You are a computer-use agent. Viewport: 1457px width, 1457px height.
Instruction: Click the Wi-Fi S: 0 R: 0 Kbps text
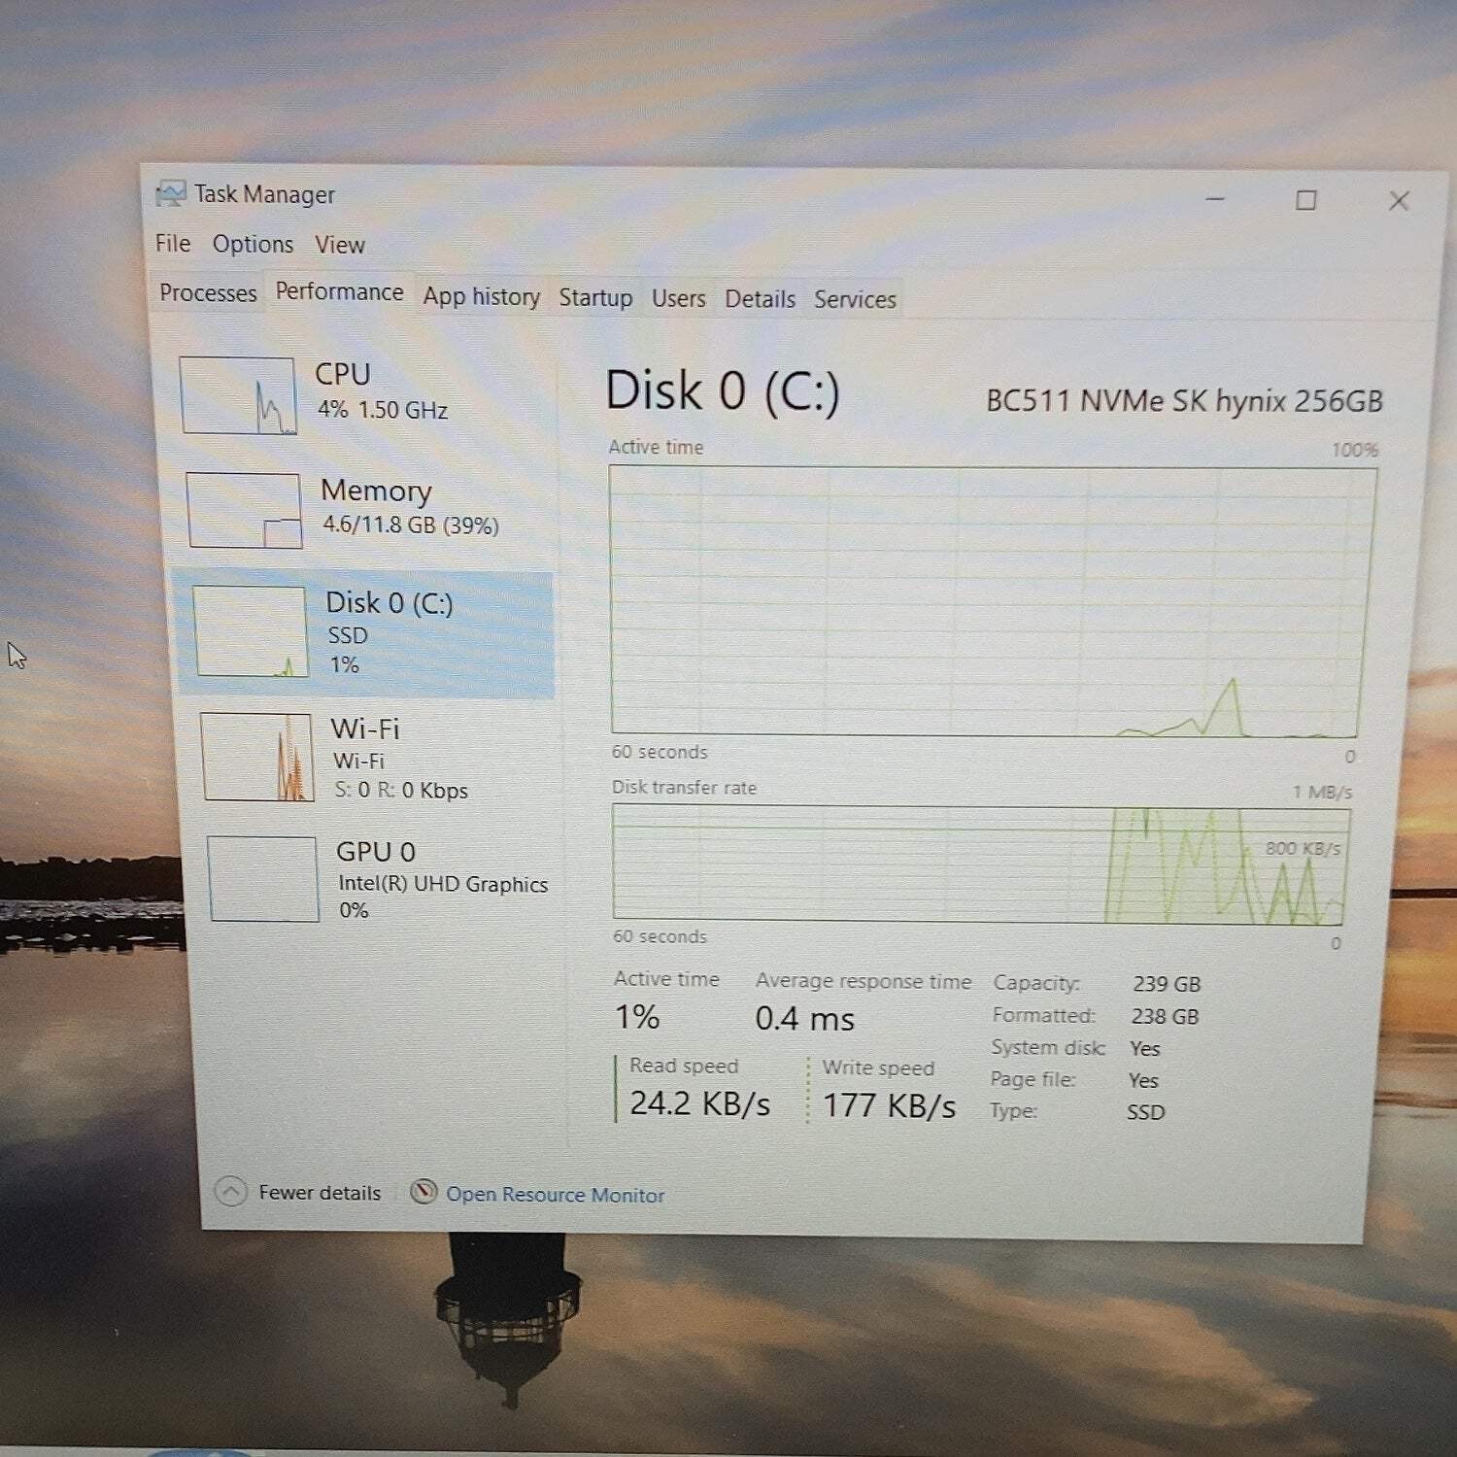pos(400,790)
